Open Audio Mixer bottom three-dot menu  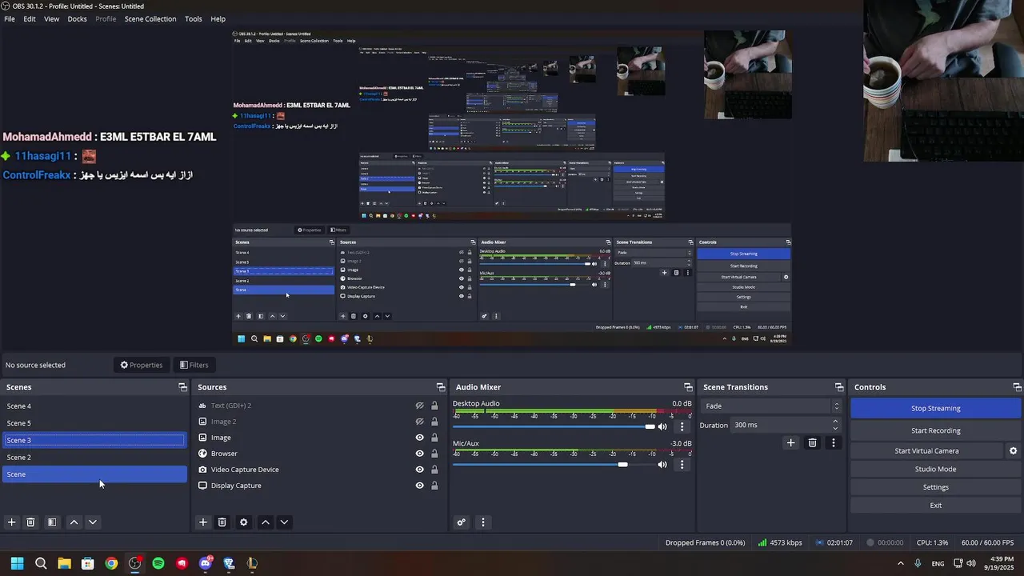point(482,522)
